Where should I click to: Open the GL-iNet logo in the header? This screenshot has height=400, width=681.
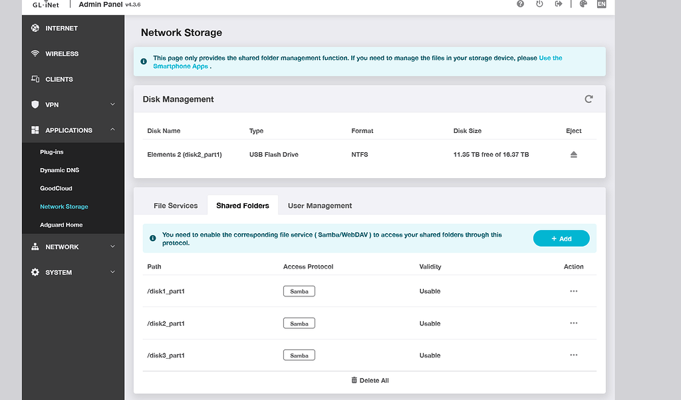pos(45,5)
